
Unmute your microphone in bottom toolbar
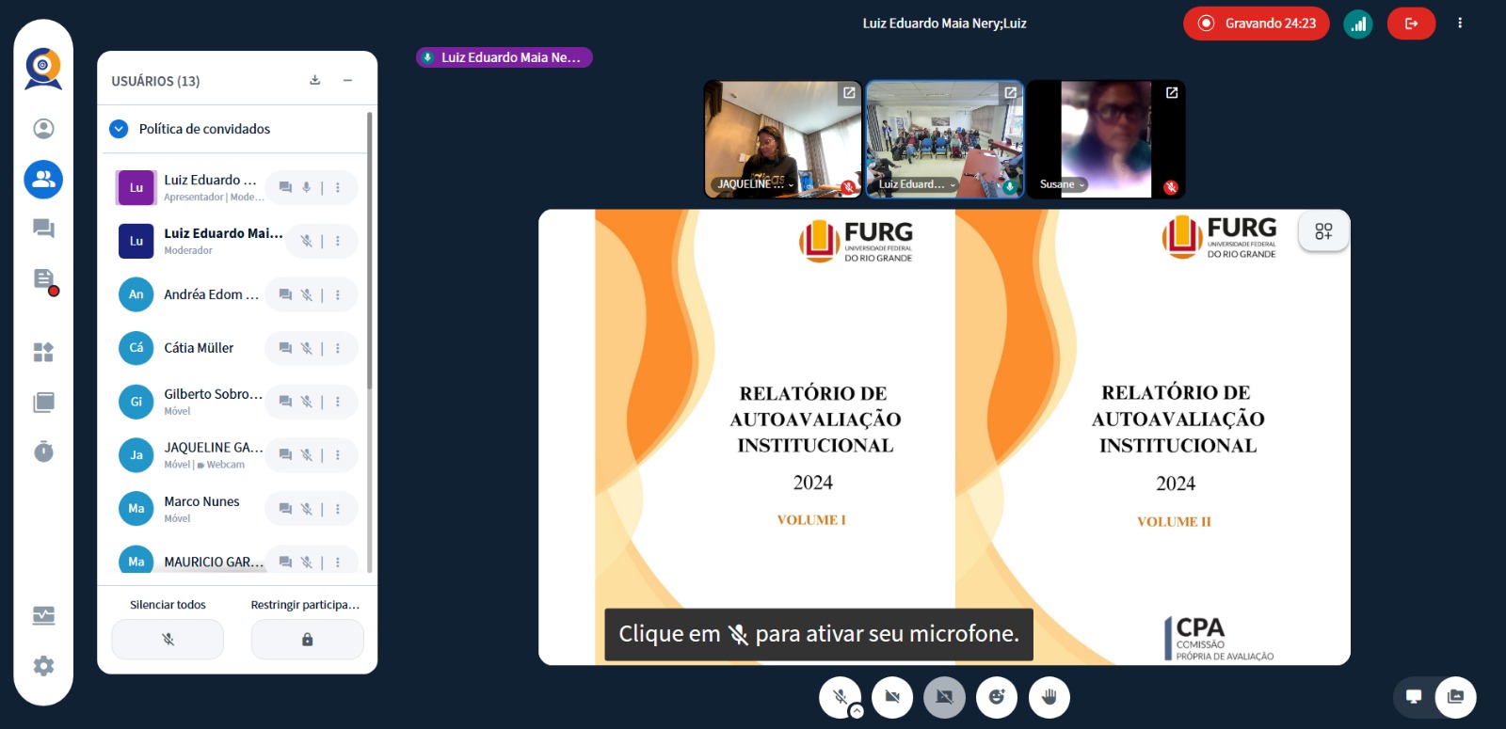(840, 698)
